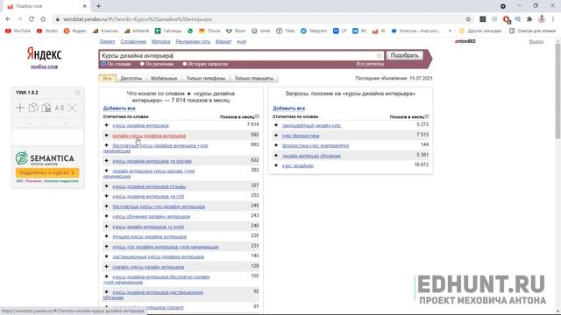
Task: Open a new browser tab
Action: click(98, 6)
